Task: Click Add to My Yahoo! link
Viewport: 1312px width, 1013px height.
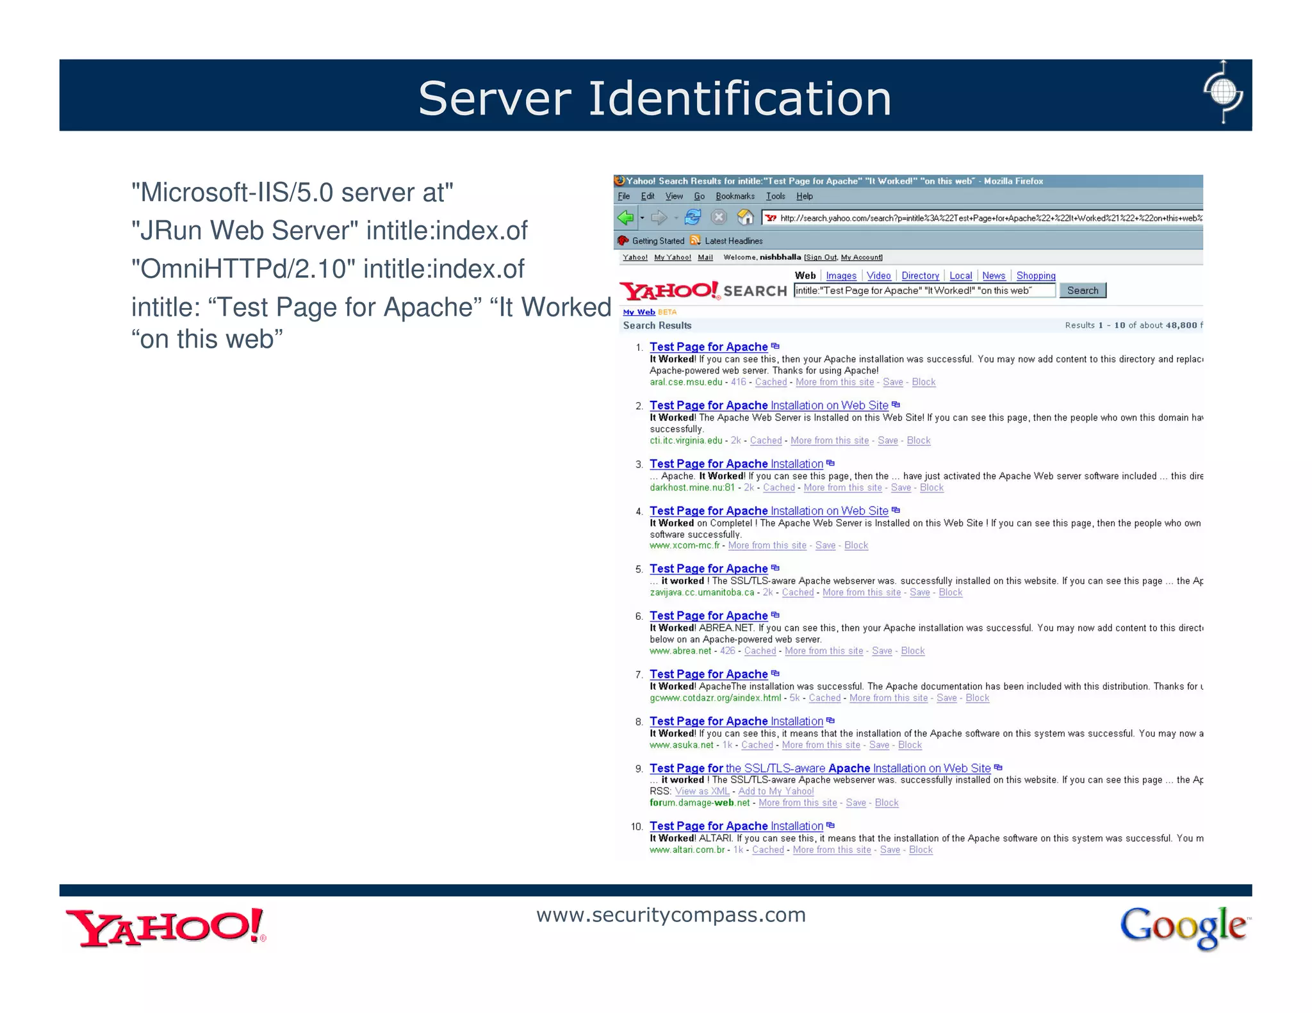Action: [776, 791]
